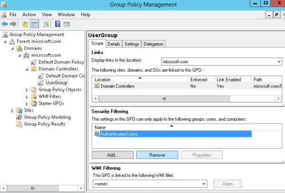This screenshot has height=193, width=285.
Task: Click the Remove button
Action: pos(157,155)
